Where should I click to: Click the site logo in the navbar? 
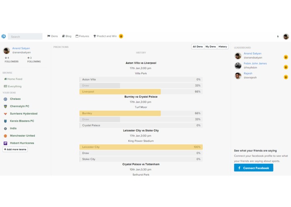[x=3, y=36]
